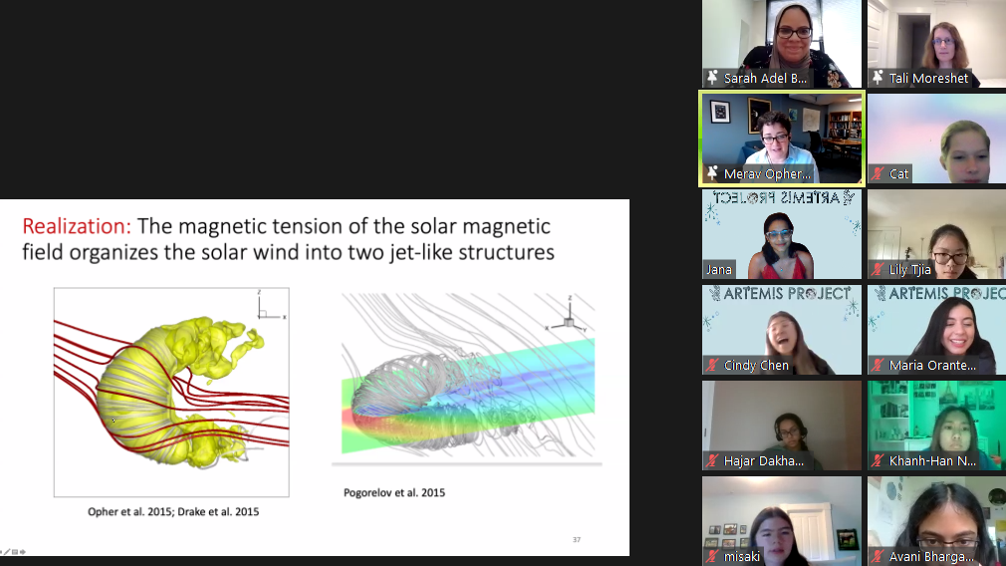Click Cindy Chen's muted microphone icon
Image resolution: width=1006 pixels, height=566 pixels.
tap(712, 365)
